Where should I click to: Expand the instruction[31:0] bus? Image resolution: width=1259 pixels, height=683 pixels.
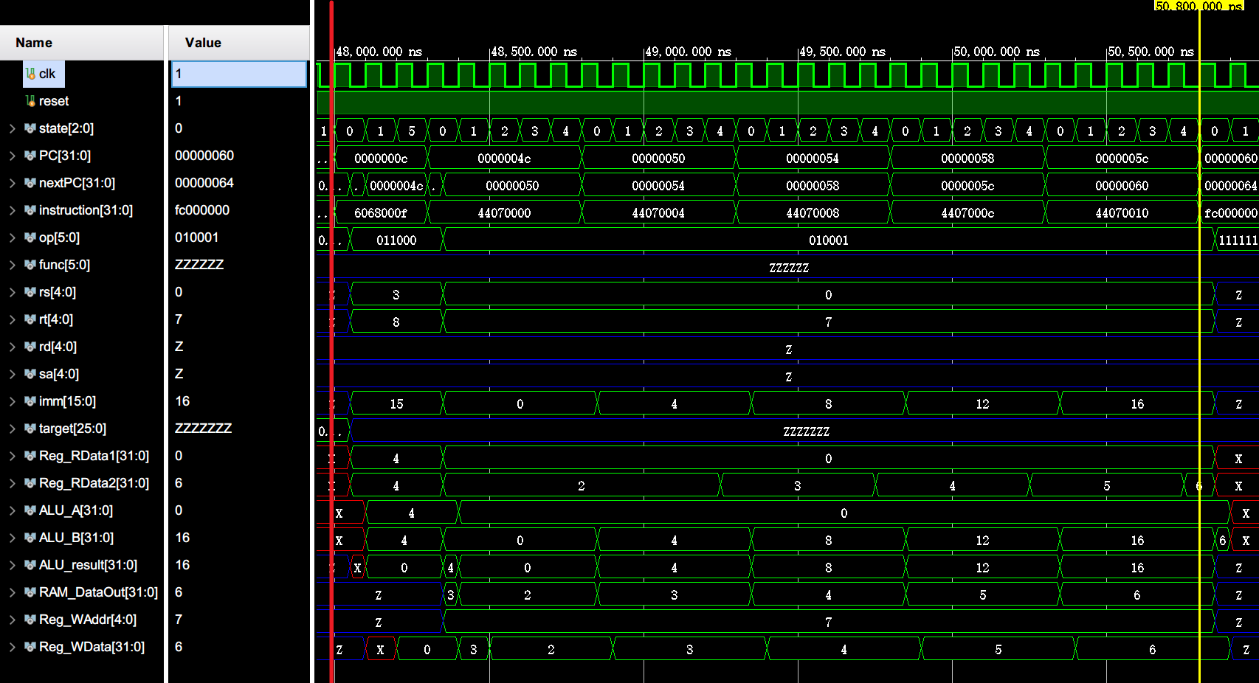pos(12,210)
